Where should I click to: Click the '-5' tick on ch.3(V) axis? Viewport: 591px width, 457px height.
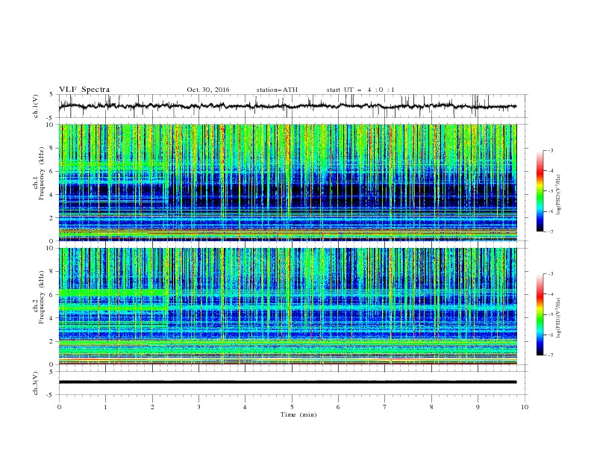(51, 395)
